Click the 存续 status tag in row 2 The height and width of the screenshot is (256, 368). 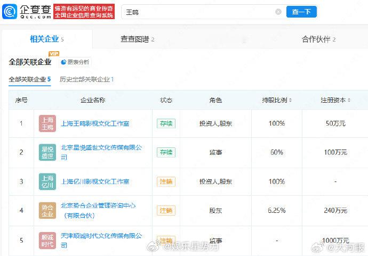pos(166,152)
